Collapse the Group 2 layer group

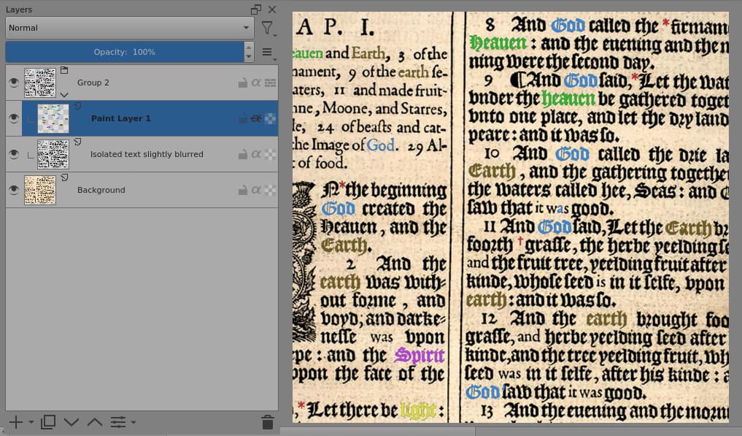64,95
